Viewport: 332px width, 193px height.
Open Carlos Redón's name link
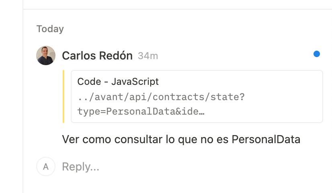click(97, 56)
